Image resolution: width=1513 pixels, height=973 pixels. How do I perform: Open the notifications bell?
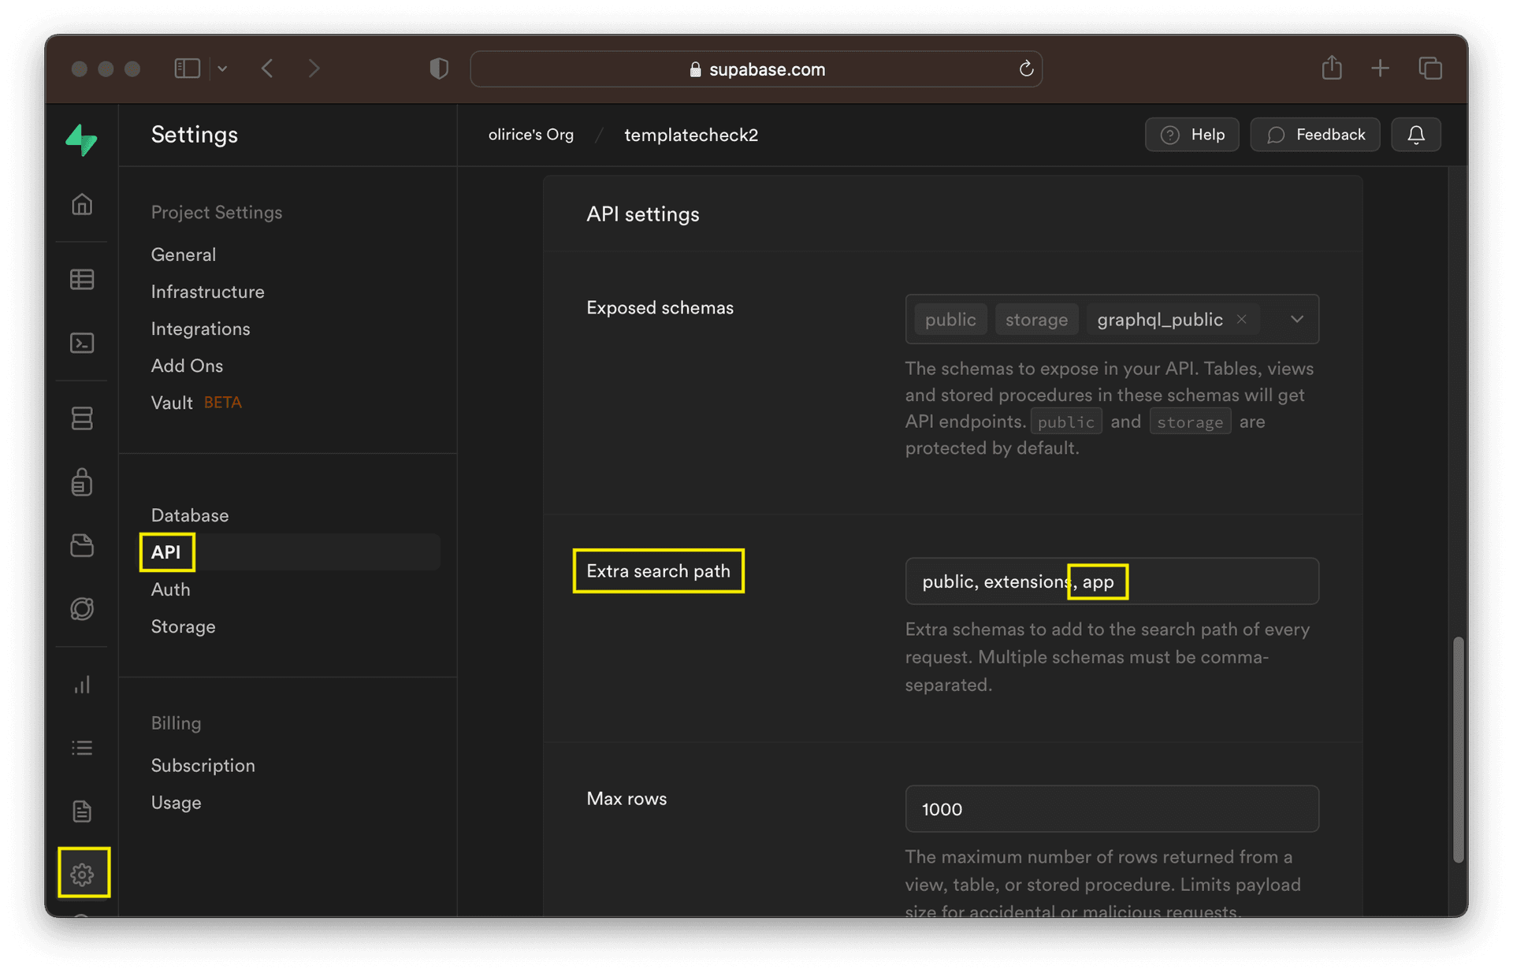click(1416, 134)
